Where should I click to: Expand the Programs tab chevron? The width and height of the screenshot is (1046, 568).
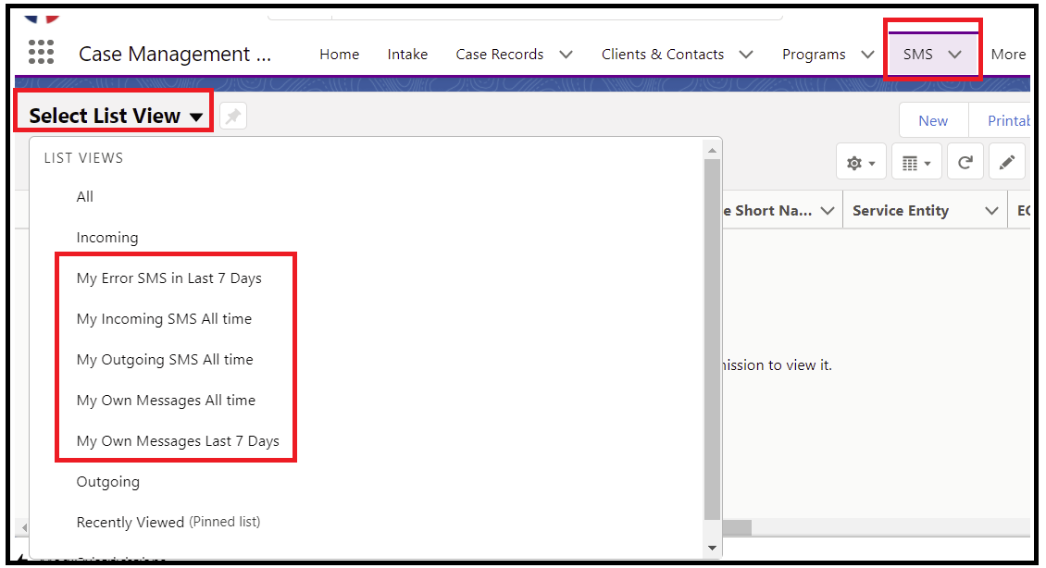(867, 55)
